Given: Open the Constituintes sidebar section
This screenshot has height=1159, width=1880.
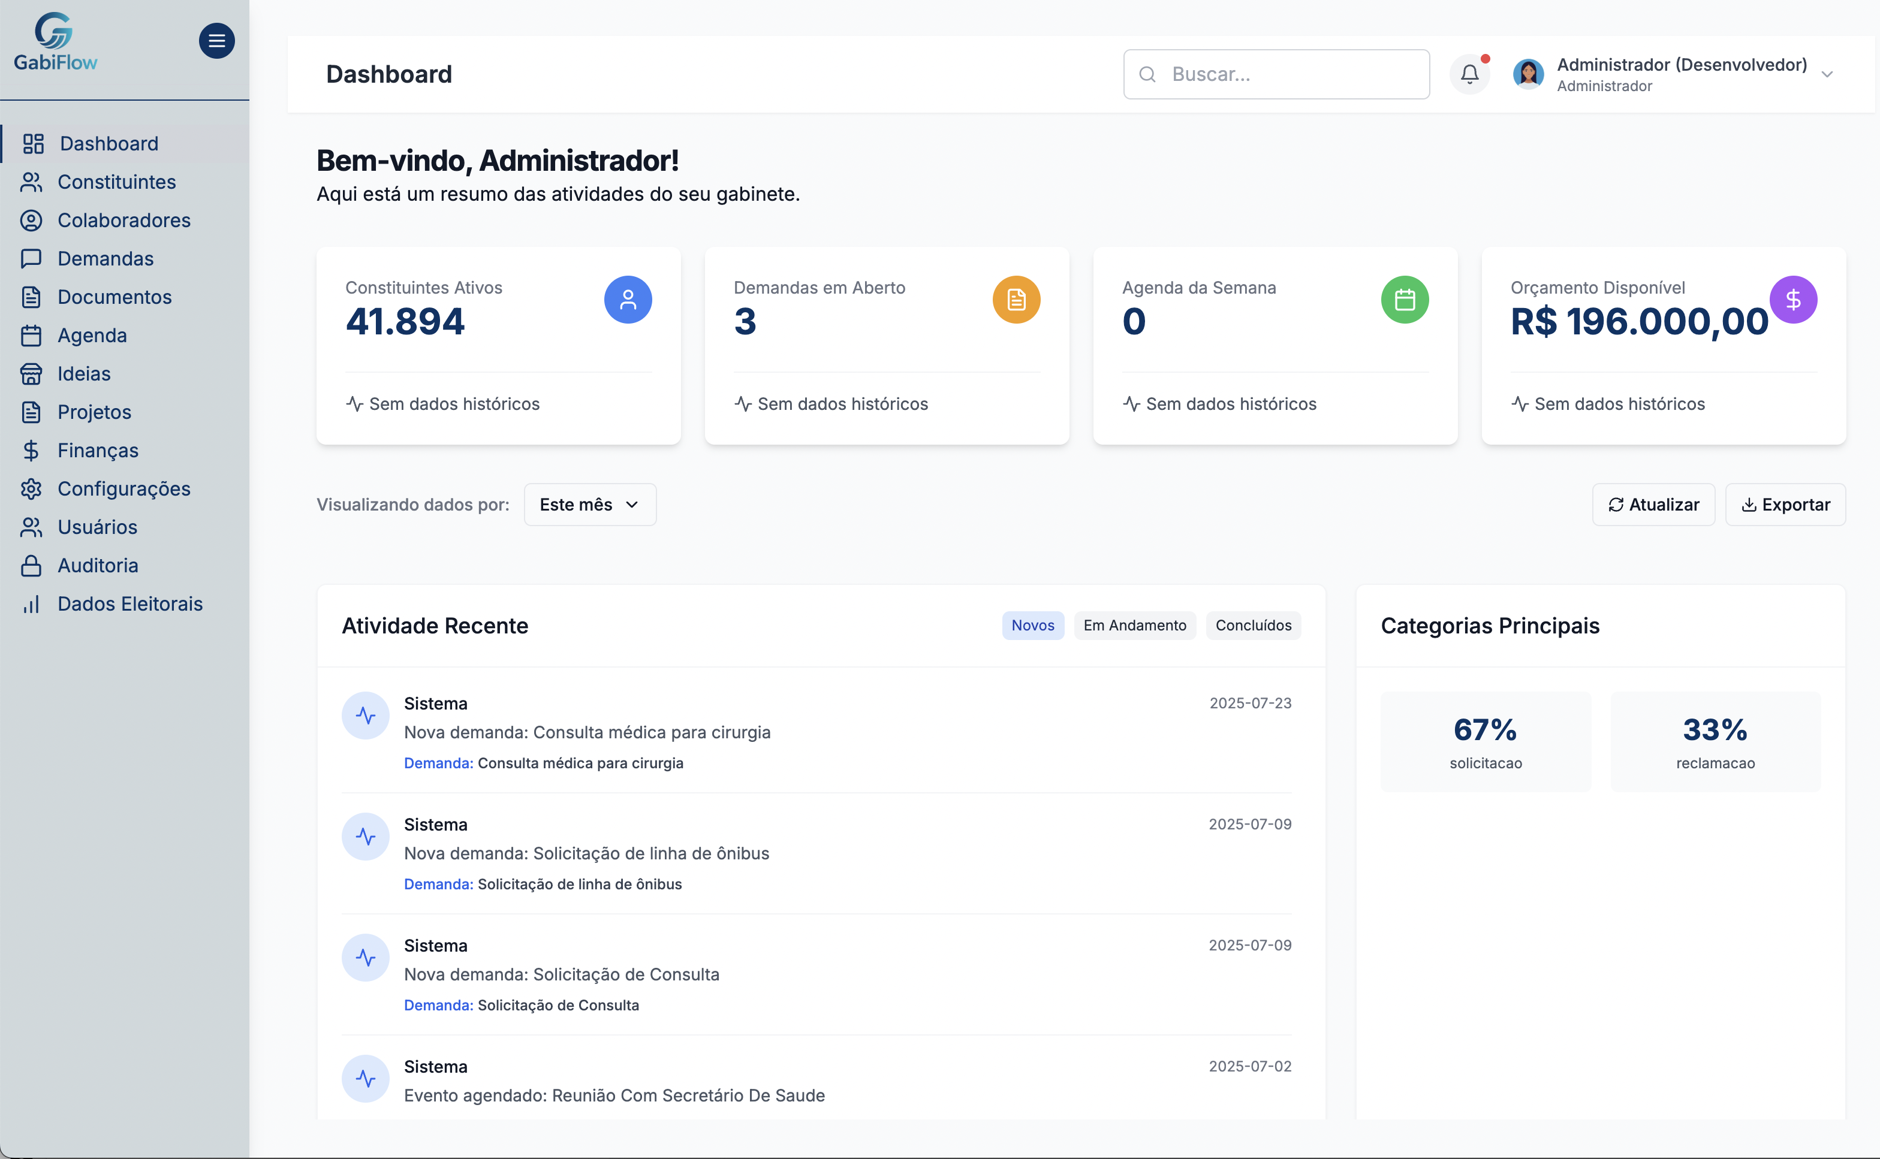Looking at the screenshot, I should 116,182.
